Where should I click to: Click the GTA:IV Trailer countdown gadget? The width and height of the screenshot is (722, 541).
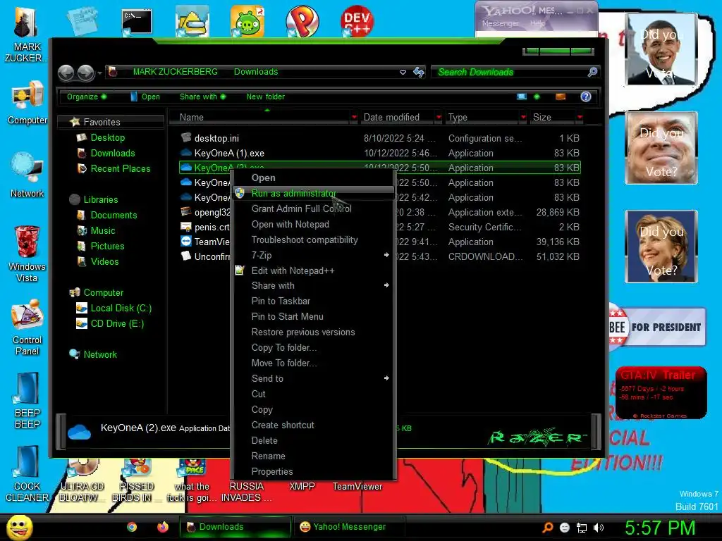[661, 392]
